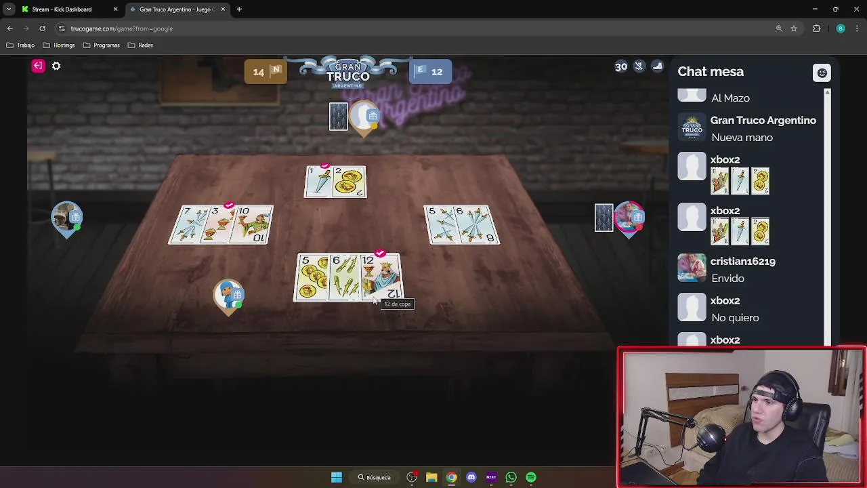Reload the current page
Image resolution: width=867 pixels, height=488 pixels.
pos(42,28)
